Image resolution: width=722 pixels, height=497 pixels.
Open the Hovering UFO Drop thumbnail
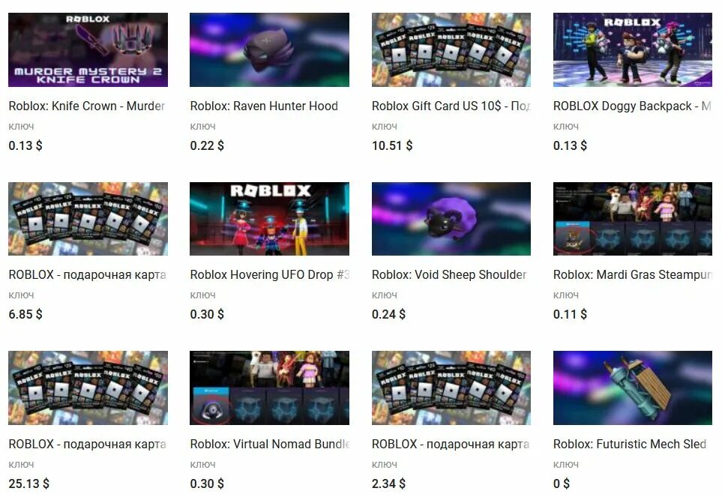coord(269,219)
